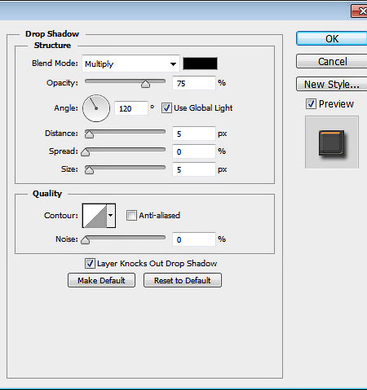Click the Cancel button

(x=332, y=61)
